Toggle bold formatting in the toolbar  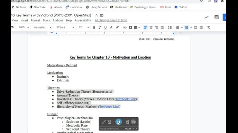pos(94,27)
